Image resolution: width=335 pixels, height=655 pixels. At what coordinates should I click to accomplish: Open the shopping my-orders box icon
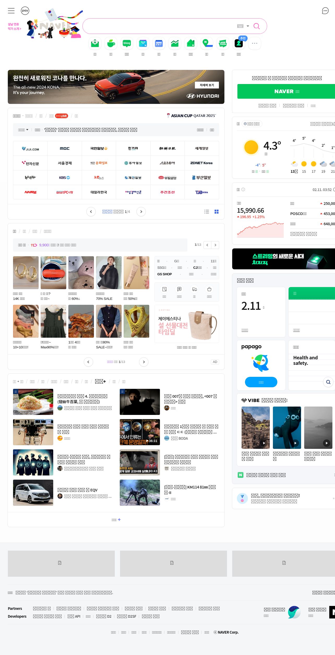pyautogui.click(x=164, y=289)
